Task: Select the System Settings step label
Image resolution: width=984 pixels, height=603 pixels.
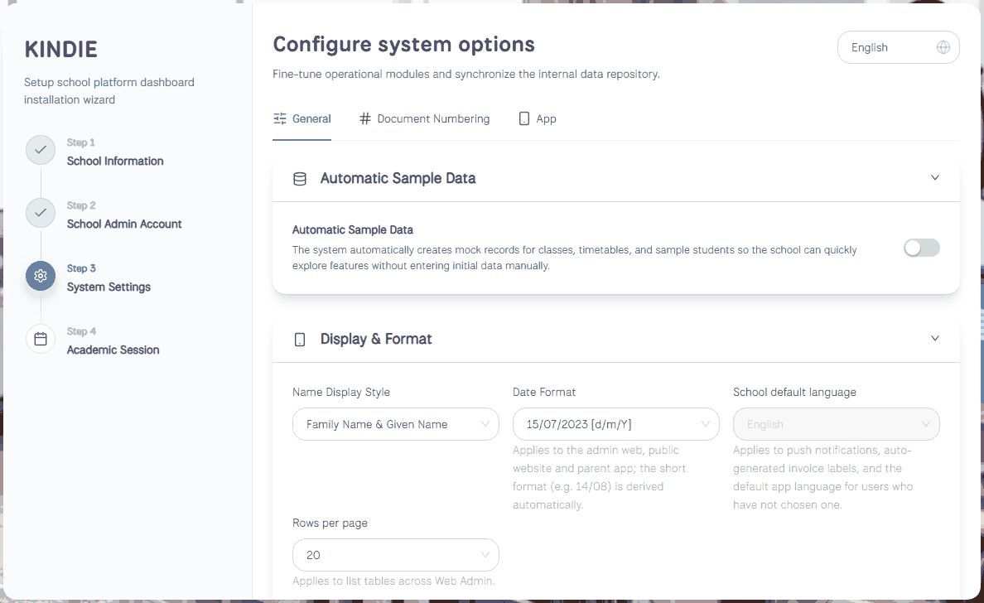Action: (x=109, y=287)
